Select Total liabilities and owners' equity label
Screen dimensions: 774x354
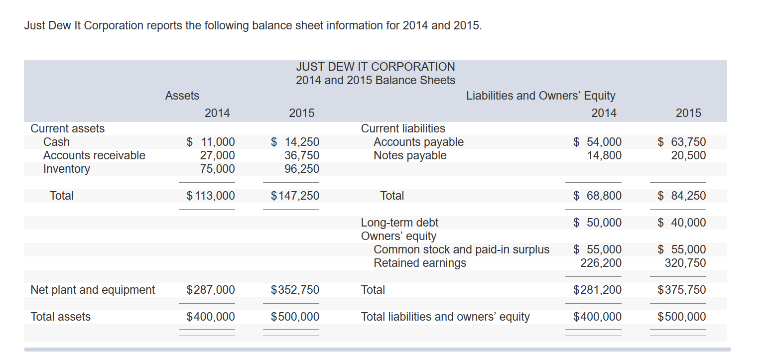point(445,317)
